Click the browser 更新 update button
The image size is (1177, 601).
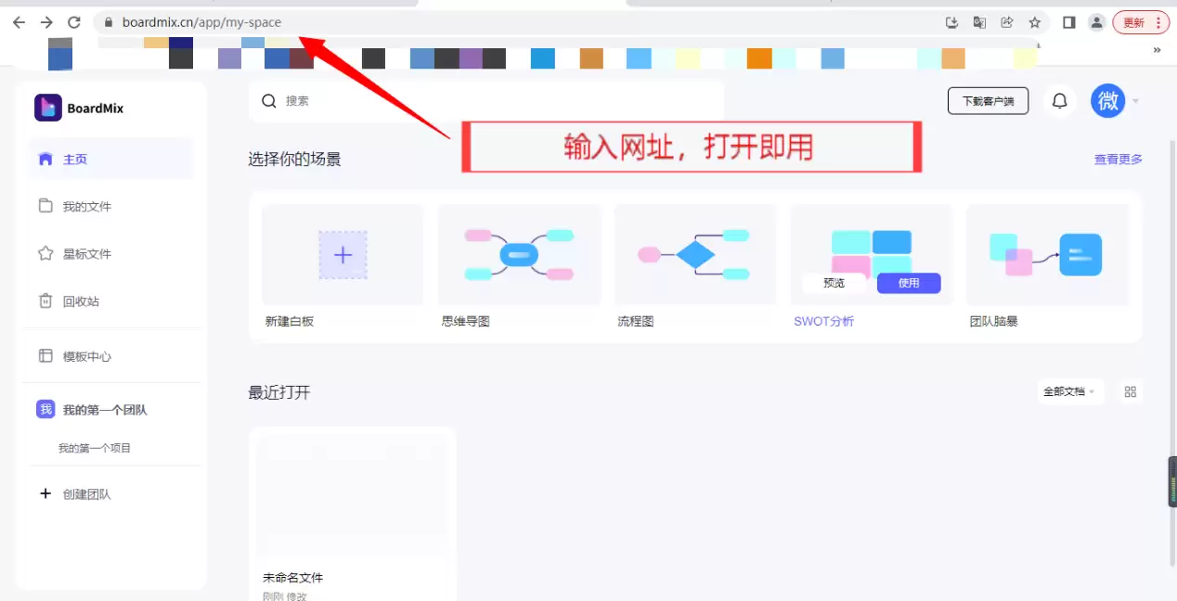(1140, 22)
